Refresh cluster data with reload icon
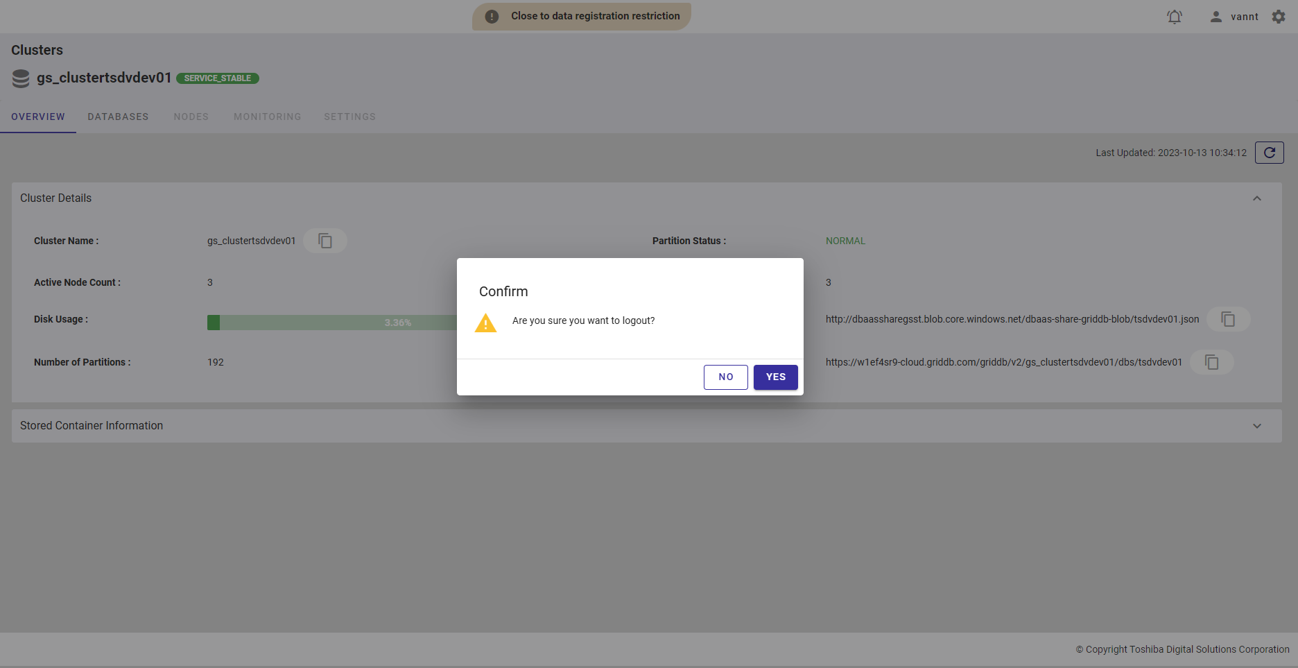This screenshot has height=668, width=1298. [1269, 153]
